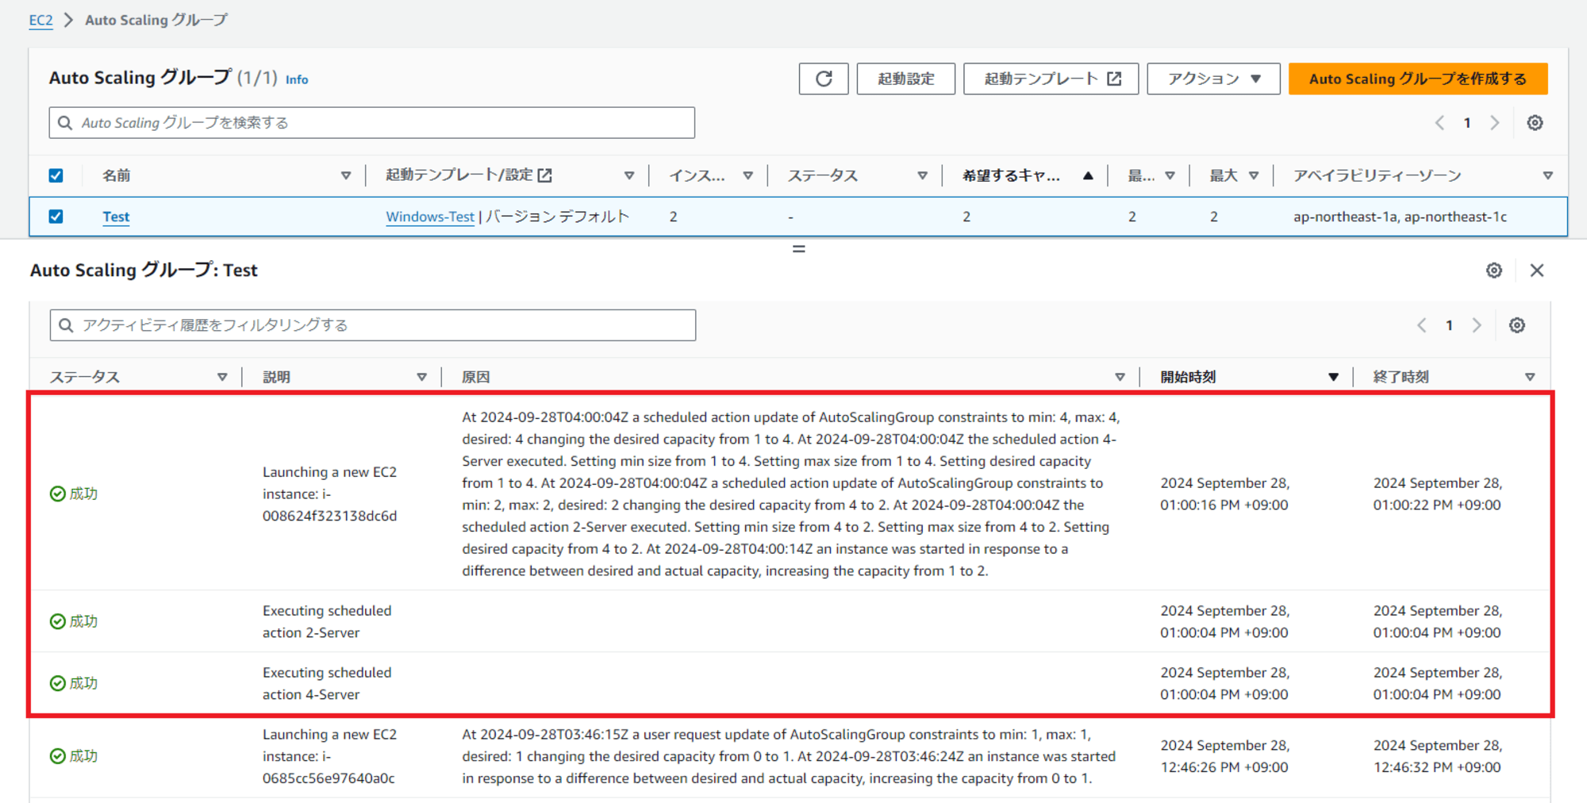
Task: Click magnifier icon in activity filter
Action: click(67, 325)
